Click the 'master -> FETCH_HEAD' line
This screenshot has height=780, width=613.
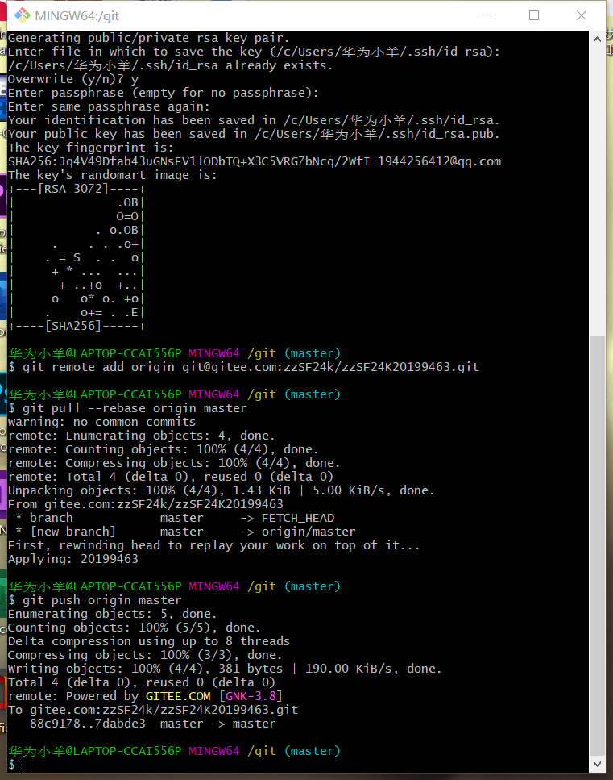coord(175,519)
